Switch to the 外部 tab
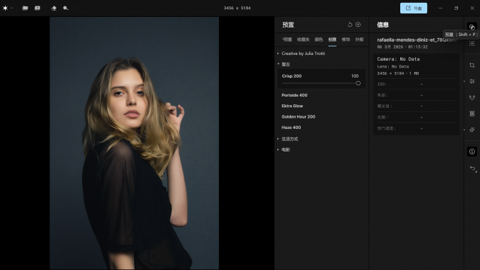Viewport: 480px width, 270px height. [359, 39]
